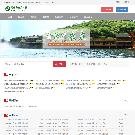The image size is (135, 135).
Task: Click the red flag icon beside the second section heading
Action: [6, 100]
